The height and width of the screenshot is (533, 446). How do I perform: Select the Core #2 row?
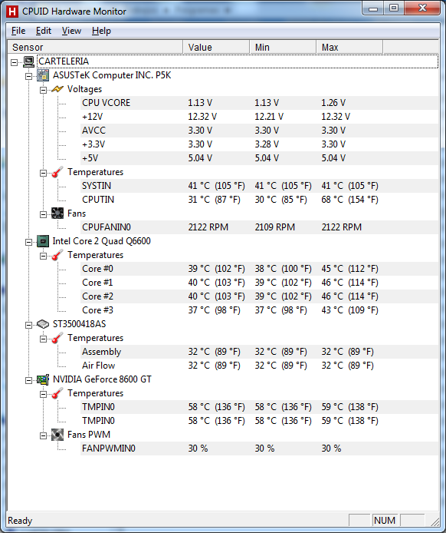[x=259, y=296]
